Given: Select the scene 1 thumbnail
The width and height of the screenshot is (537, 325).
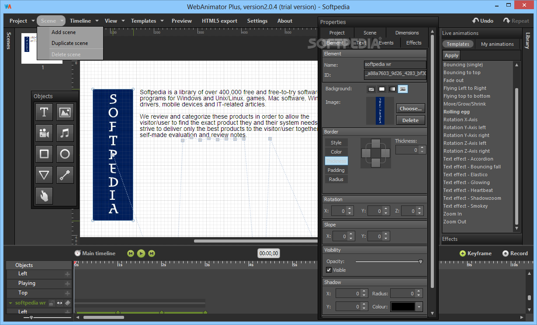Looking at the screenshot, I should point(42,48).
